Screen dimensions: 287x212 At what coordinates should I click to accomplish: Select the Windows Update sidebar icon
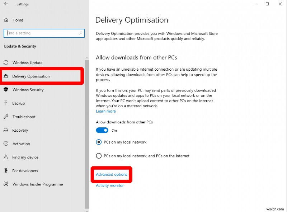pyautogui.click(x=6, y=63)
